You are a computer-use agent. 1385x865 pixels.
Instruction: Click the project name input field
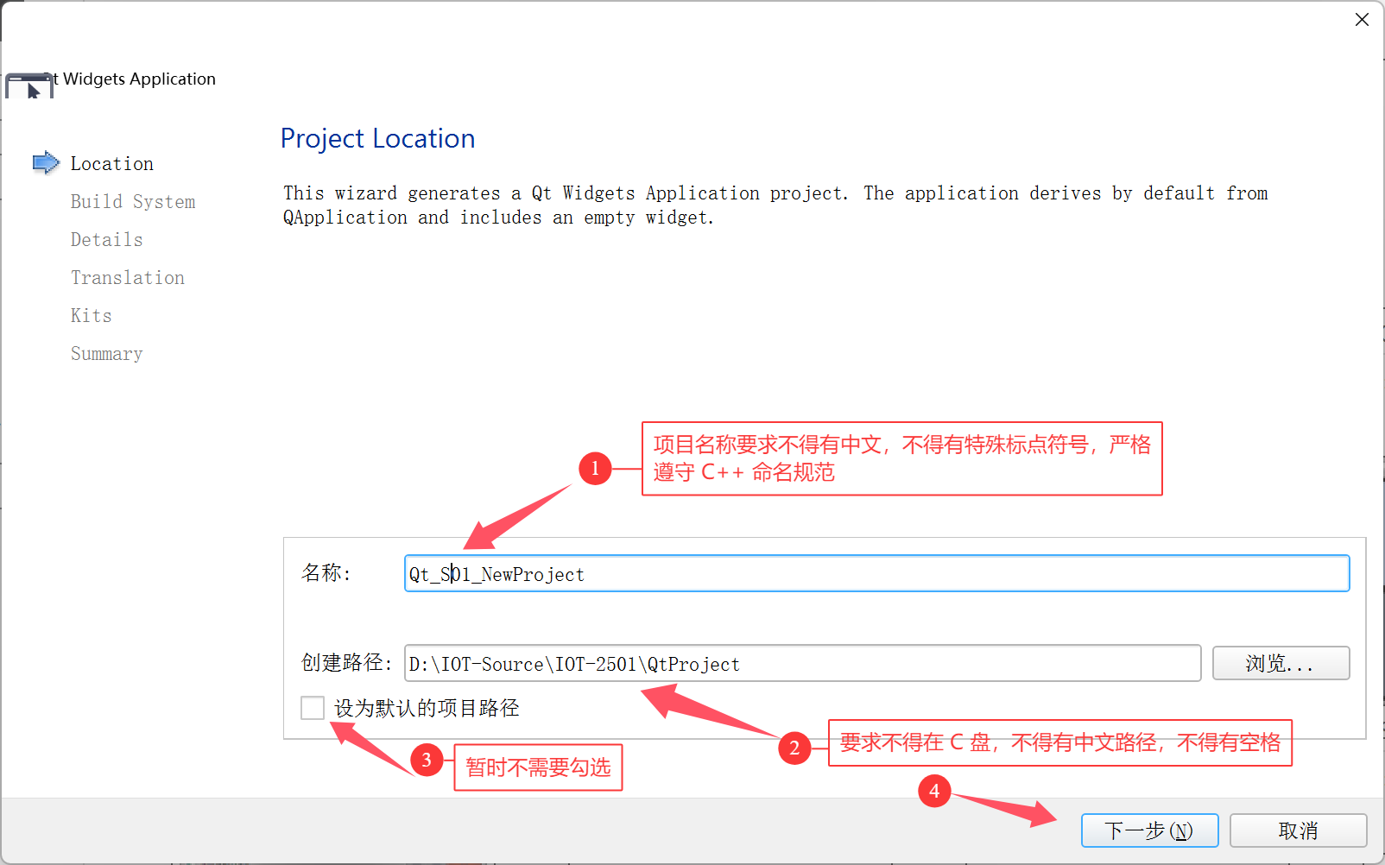tap(876, 574)
